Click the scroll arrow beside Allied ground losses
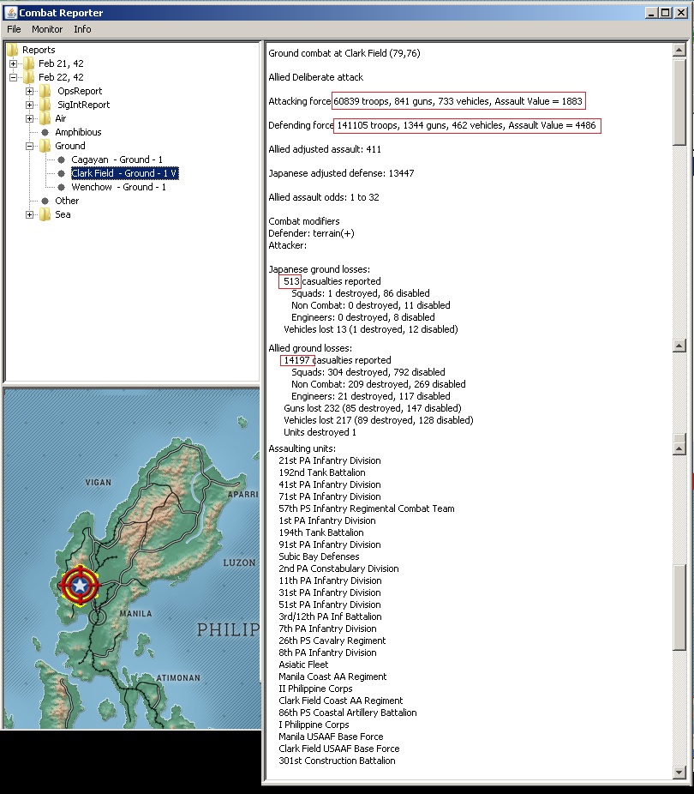Viewport: 694px width, 794px height. [x=679, y=346]
